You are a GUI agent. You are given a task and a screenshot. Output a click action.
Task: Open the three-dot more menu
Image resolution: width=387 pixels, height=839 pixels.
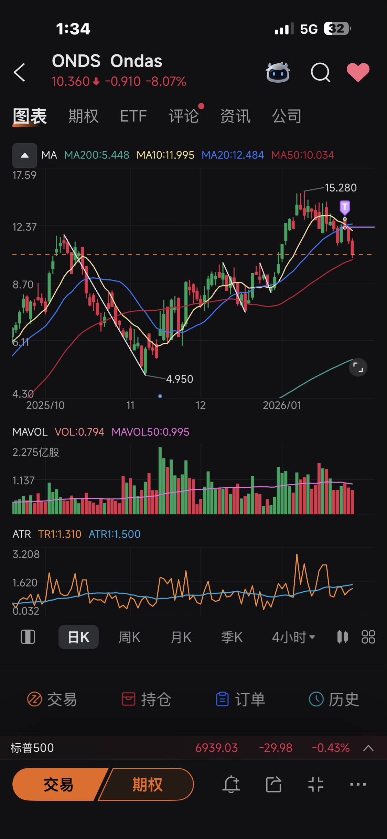358,785
